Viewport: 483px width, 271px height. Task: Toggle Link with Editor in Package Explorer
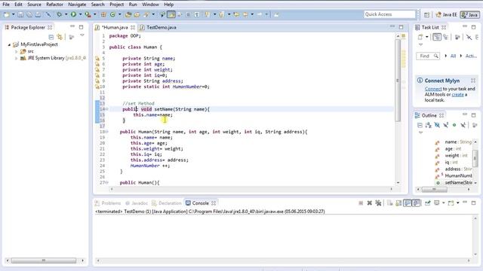pos(60,37)
